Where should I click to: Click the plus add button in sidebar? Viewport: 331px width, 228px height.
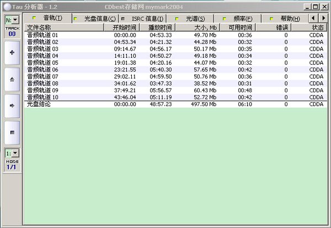[12, 53]
